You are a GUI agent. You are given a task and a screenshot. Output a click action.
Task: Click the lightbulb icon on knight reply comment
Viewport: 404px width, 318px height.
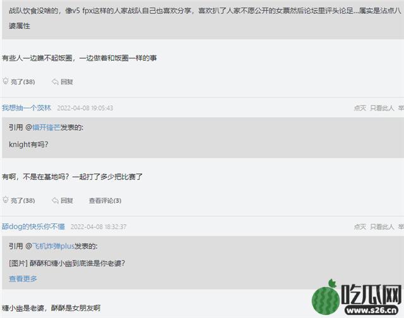point(6,200)
